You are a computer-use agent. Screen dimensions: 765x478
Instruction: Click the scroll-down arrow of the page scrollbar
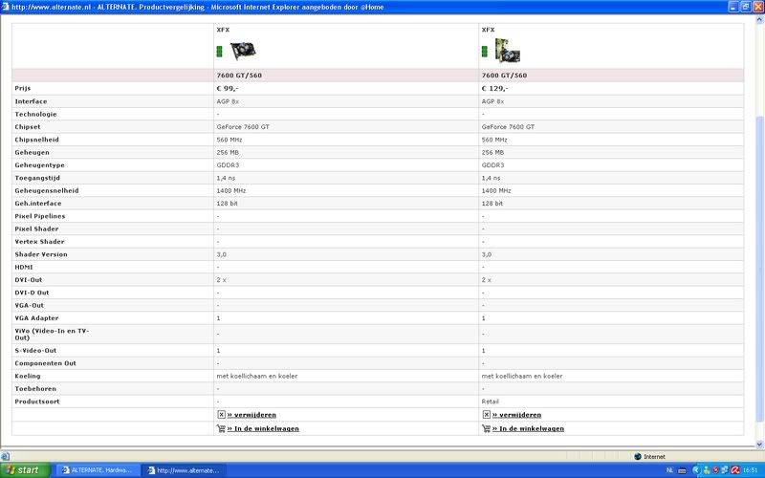[x=759, y=445]
